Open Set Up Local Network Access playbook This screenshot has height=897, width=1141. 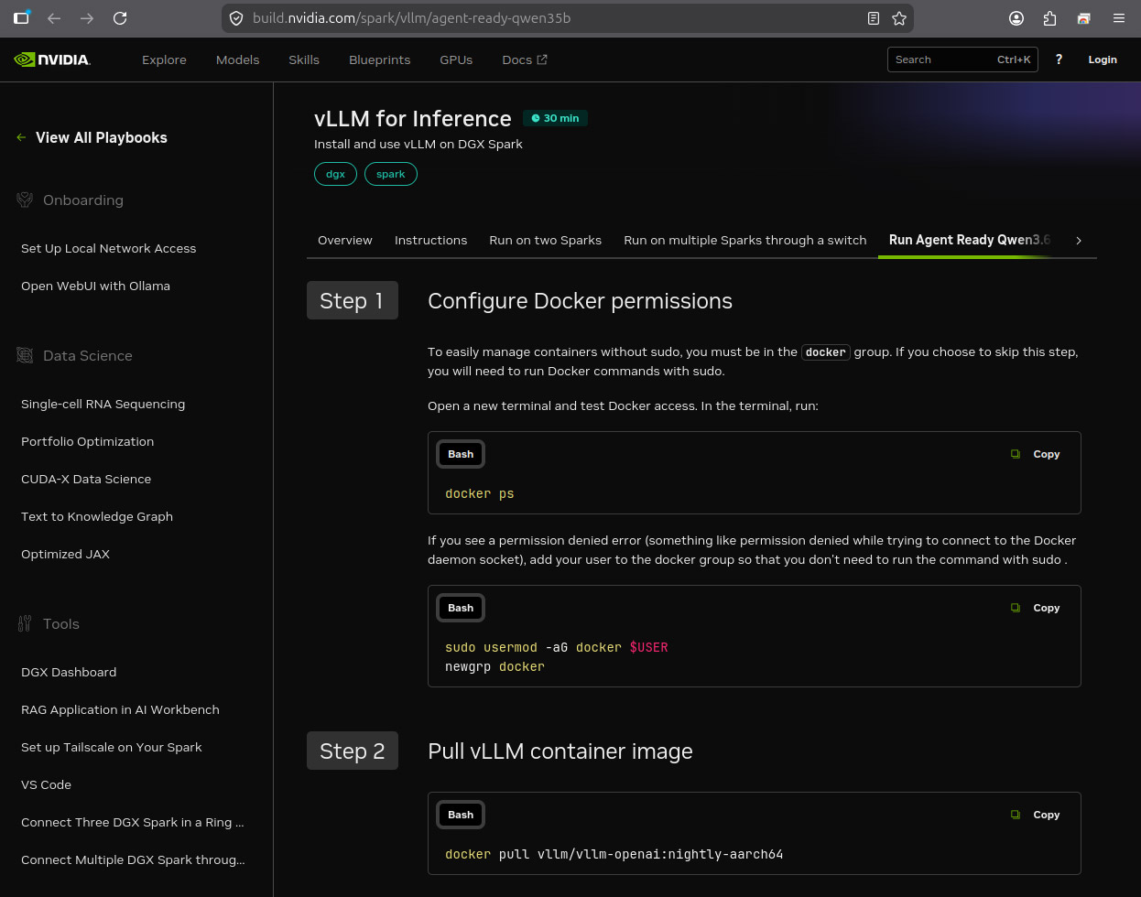click(x=108, y=248)
